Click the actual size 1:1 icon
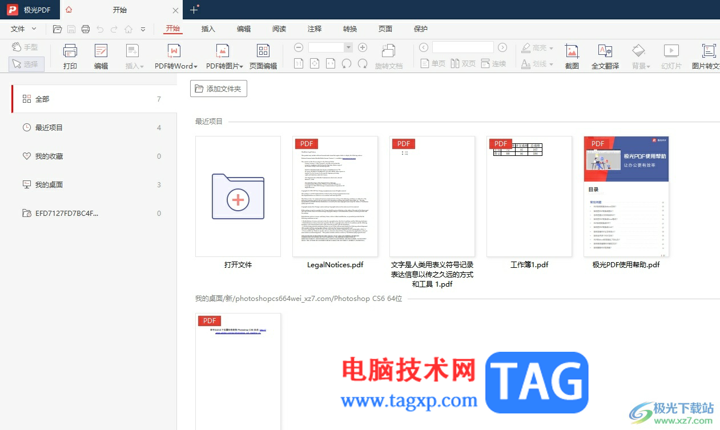The image size is (720, 430). pyautogui.click(x=299, y=63)
